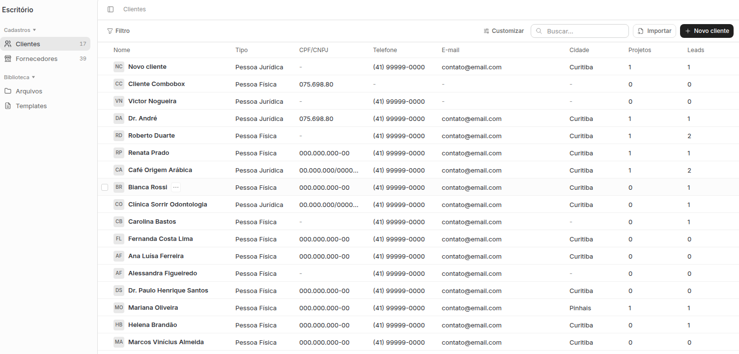Image resolution: width=739 pixels, height=354 pixels.
Task: Open the Filtro button
Action: click(x=118, y=31)
